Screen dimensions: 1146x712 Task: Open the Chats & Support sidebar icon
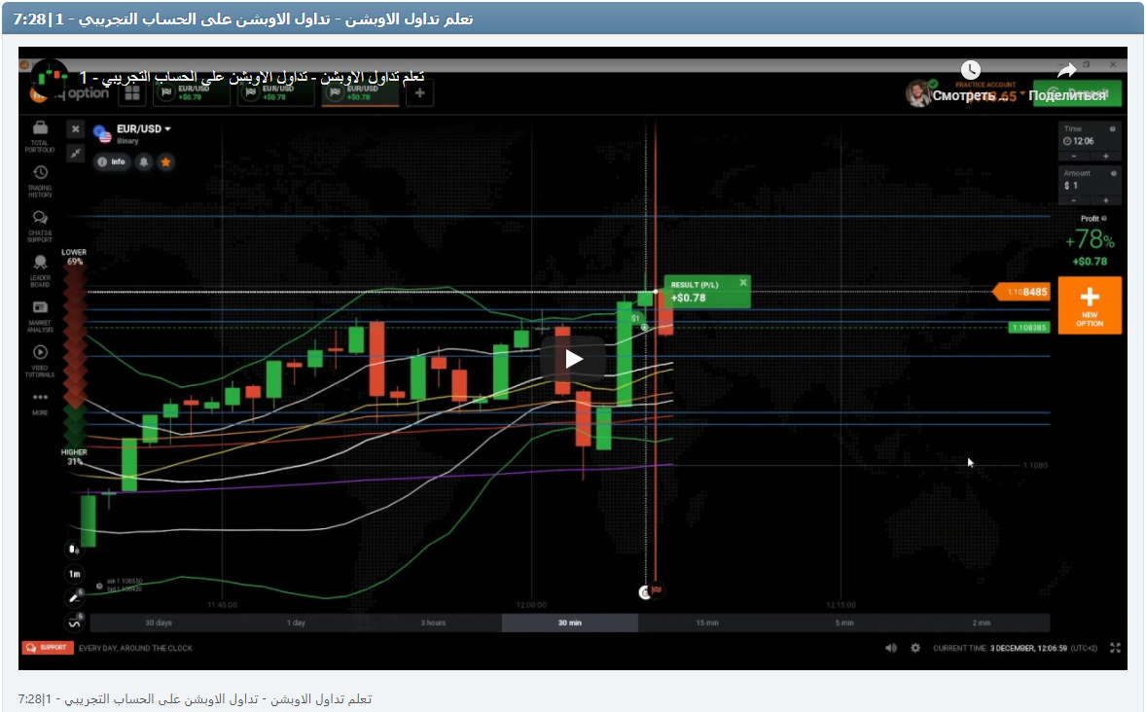(x=40, y=218)
